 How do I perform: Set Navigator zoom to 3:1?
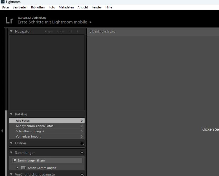point(78,32)
